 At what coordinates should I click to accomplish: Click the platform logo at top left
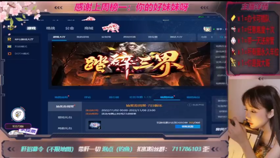pyautogui.click(x=10, y=27)
